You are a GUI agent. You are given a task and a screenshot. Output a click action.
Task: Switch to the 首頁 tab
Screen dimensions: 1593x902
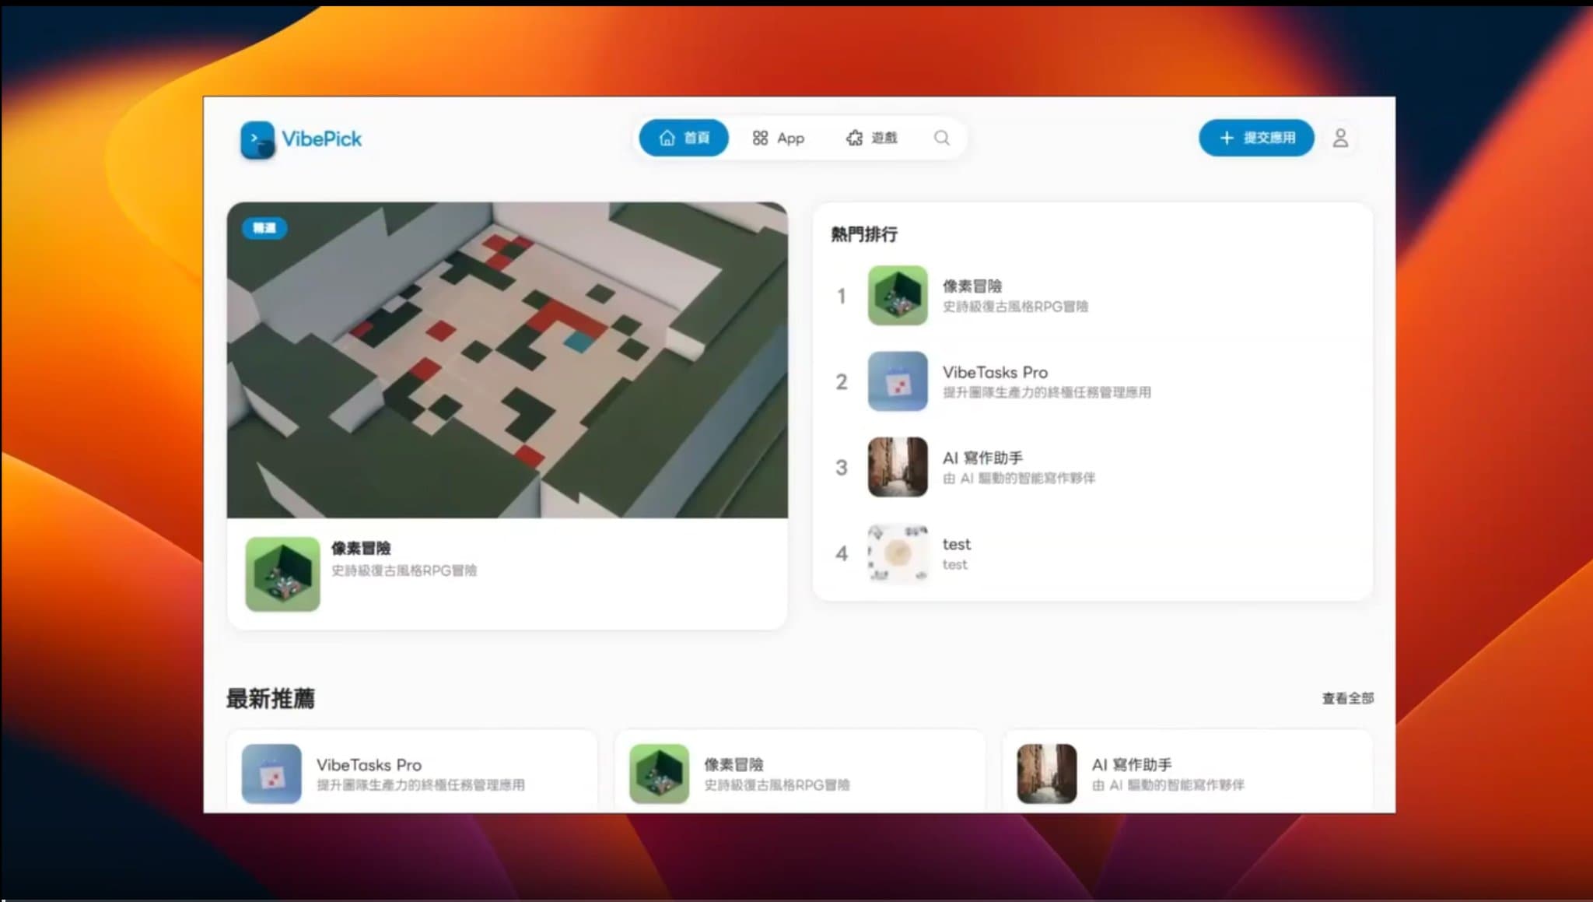pos(683,137)
